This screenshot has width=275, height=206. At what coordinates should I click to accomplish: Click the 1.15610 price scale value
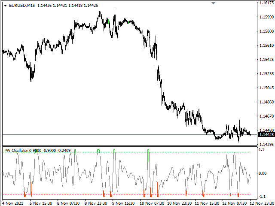pyautogui.click(x=266, y=45)
